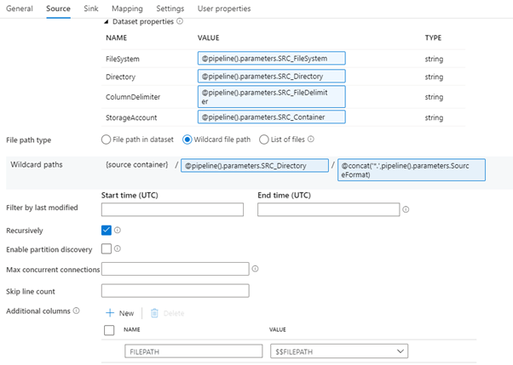Click the Delete column button
The height and width of the screenshot is (365, 513).
pos(168,313)
